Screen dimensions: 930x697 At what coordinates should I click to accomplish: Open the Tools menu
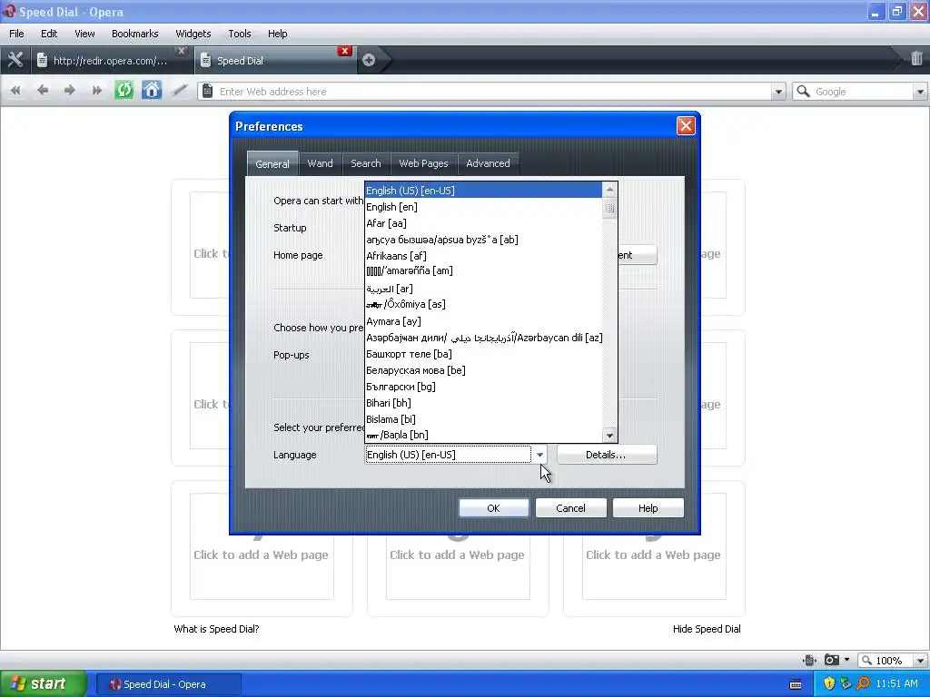pyautogui.click(x=240, y=34)
